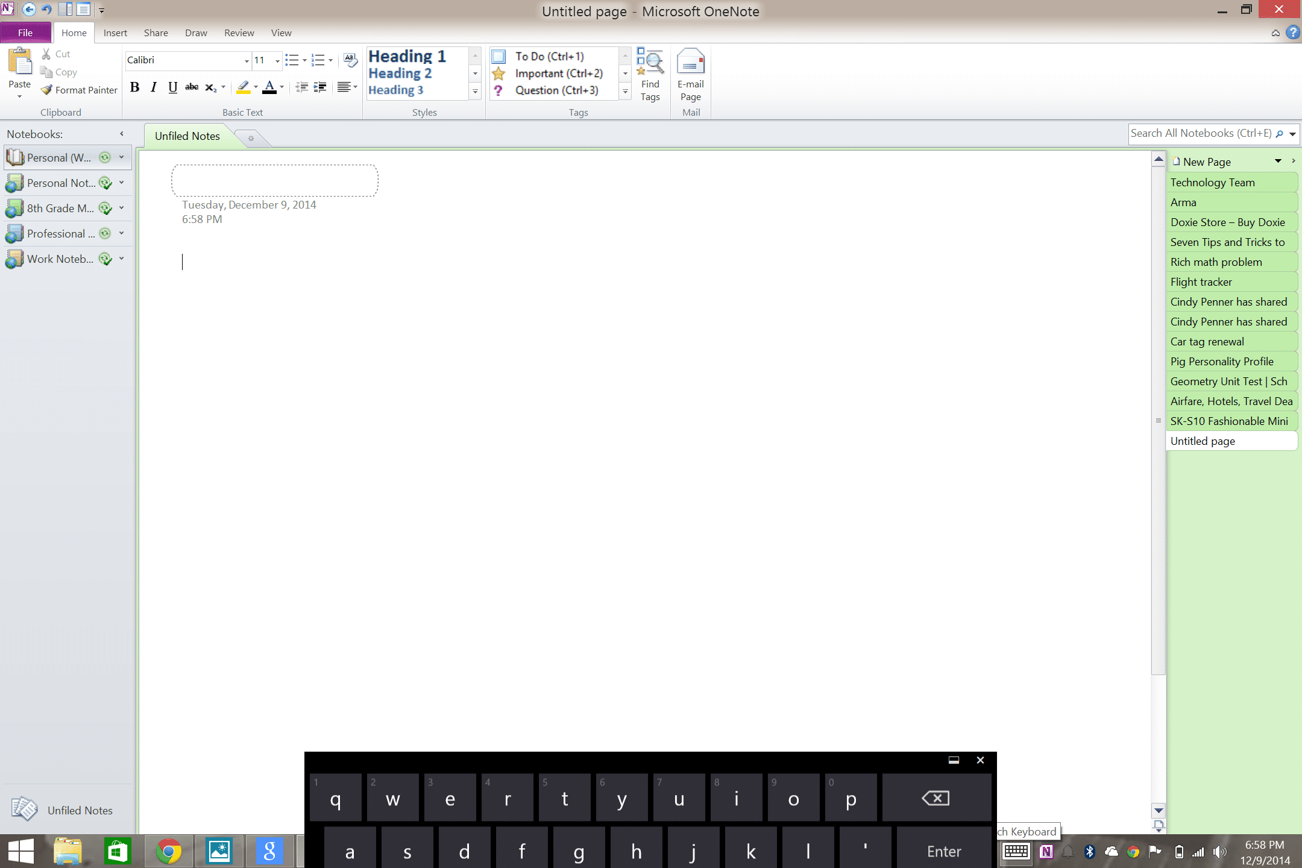The width and height of the screenshot is (1302, 868).
Task: Open Find Tags
Action: coord(650,75)
